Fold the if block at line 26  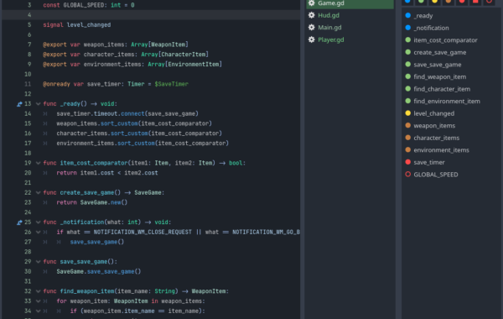(39, 232)
